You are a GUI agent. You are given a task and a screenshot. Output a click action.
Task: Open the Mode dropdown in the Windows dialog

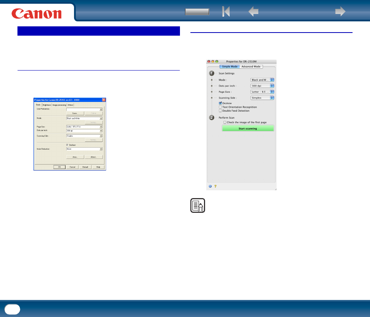84,119
